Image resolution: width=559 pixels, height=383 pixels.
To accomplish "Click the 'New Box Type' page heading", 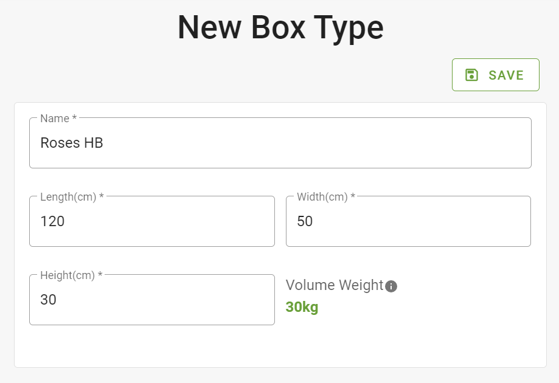I will pyautogui.click(x=280, y=28).
